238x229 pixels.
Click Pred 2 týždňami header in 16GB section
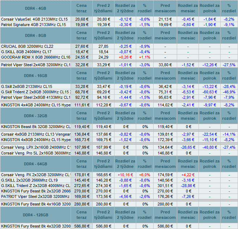pos(103,76)
